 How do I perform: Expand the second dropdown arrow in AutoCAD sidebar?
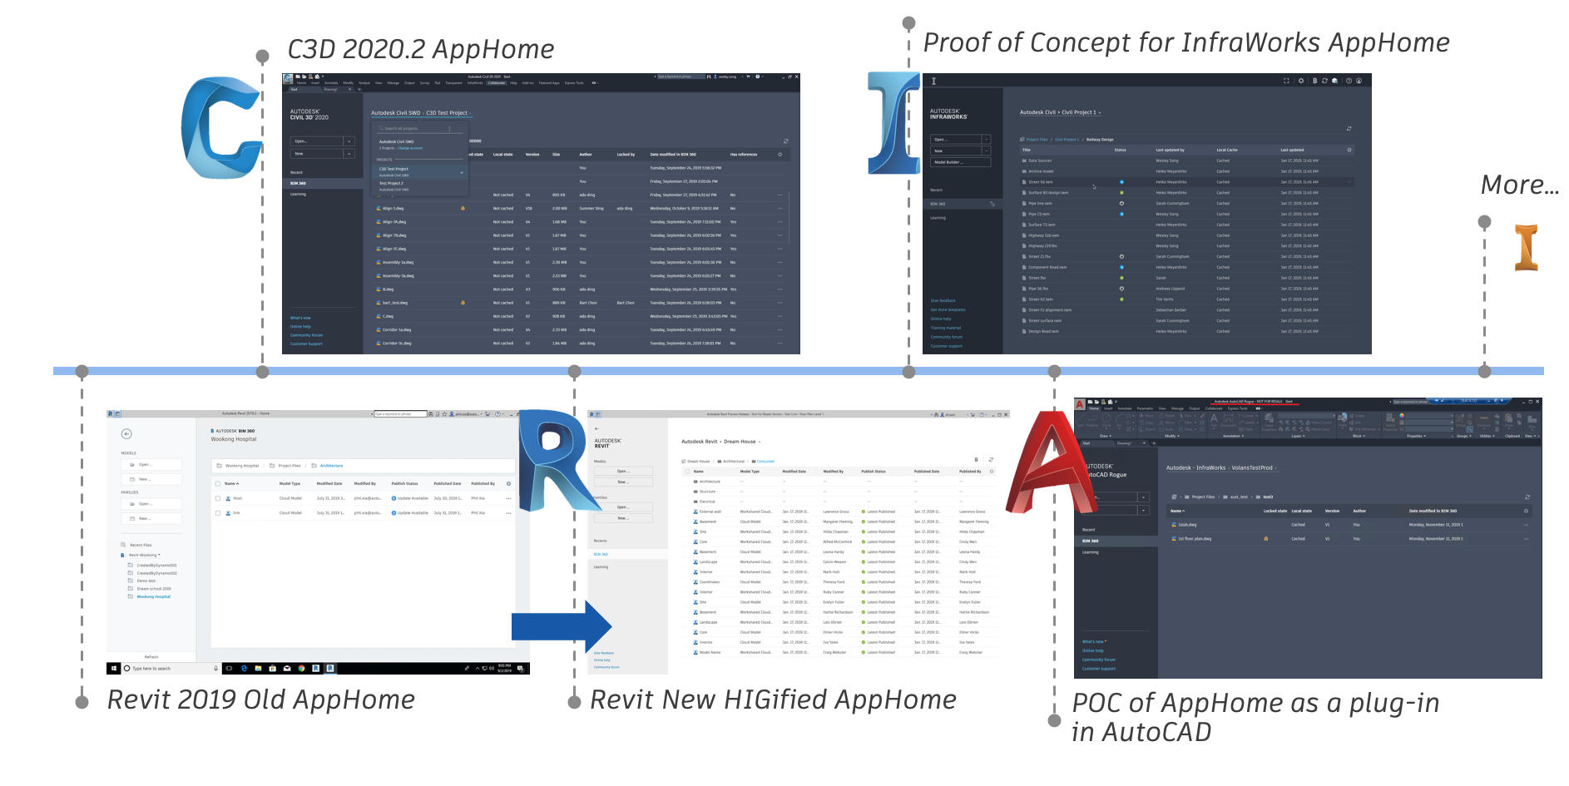click(x=1143, y=510)
